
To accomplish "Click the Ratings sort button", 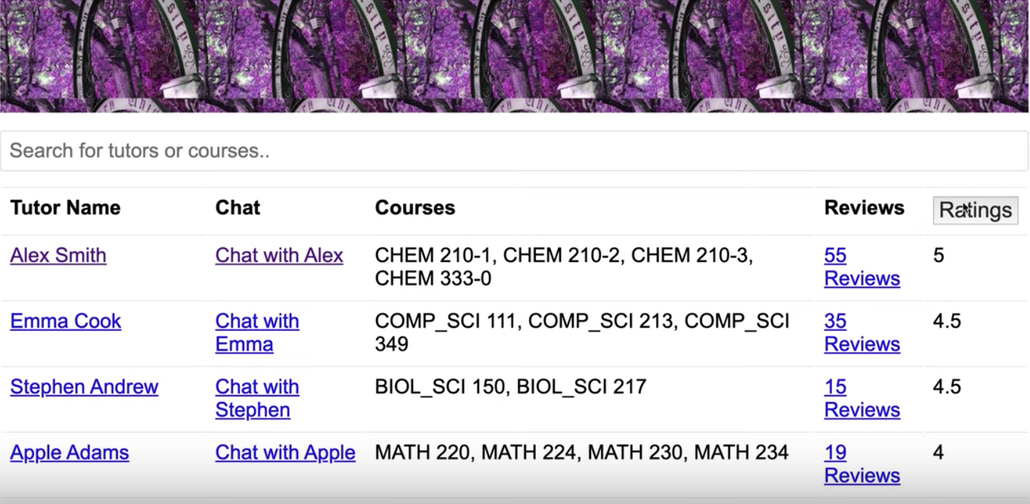I will (975, 210).
